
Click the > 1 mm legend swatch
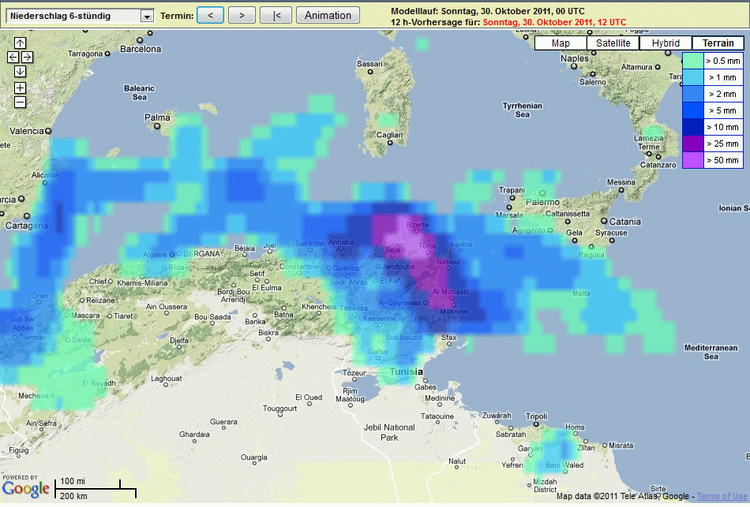[x=692, y=77]
